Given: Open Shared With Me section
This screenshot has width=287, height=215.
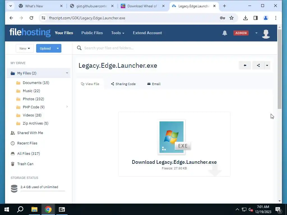Looking at the screenshot, I should pos(30,133).
